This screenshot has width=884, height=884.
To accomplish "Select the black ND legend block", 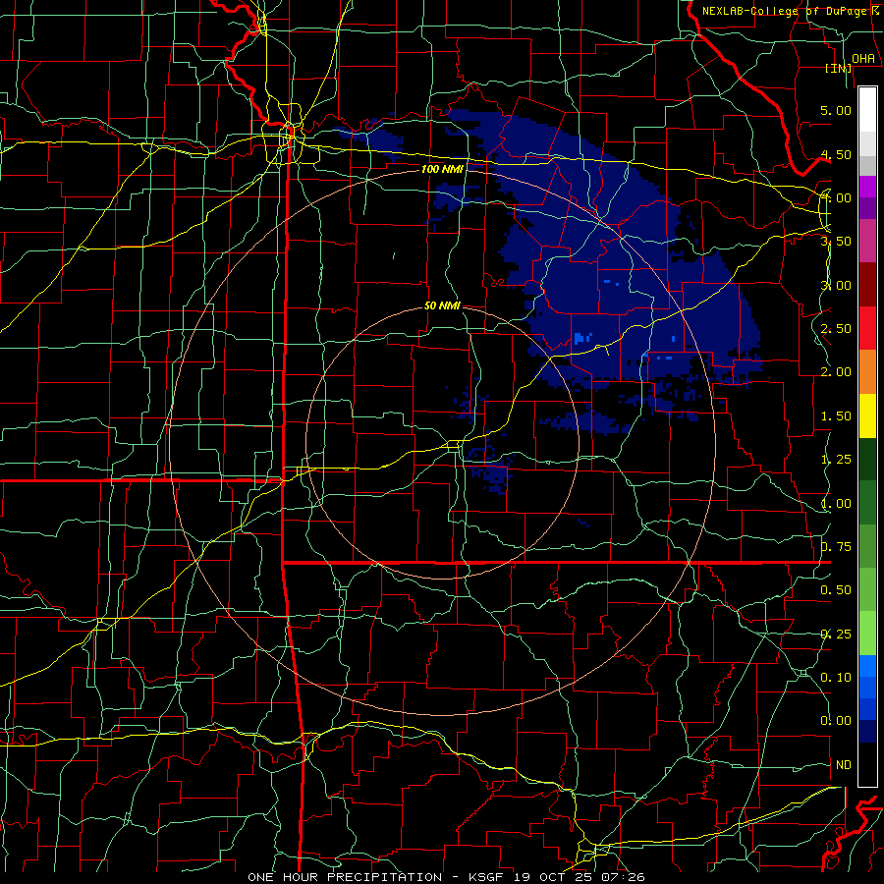I will 867,765.
